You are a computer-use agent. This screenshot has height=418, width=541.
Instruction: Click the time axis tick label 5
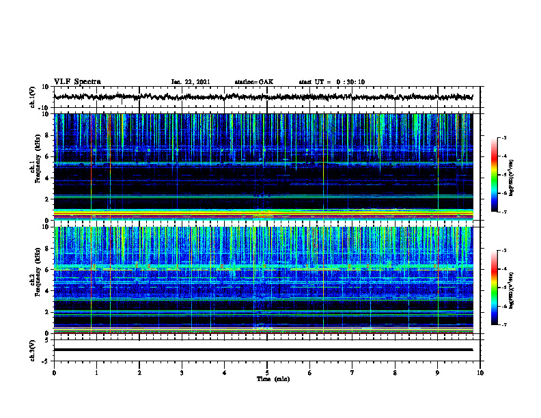click(x=267, y=373)
